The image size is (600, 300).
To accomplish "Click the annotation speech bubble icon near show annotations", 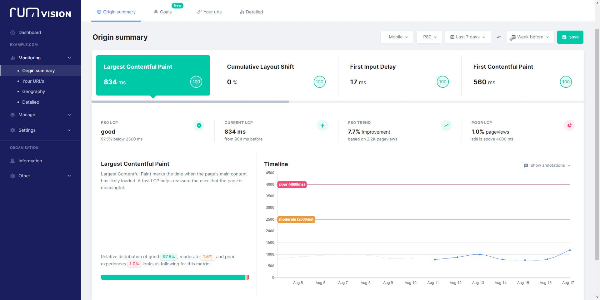I will click(x=526, y=165).
